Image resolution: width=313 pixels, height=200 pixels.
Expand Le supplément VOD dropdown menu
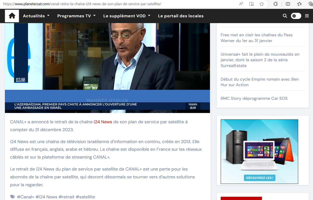pyautogui.click(x=127, y=16)
